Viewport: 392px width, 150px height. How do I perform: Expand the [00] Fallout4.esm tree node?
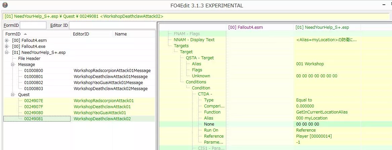click(7, 41)
